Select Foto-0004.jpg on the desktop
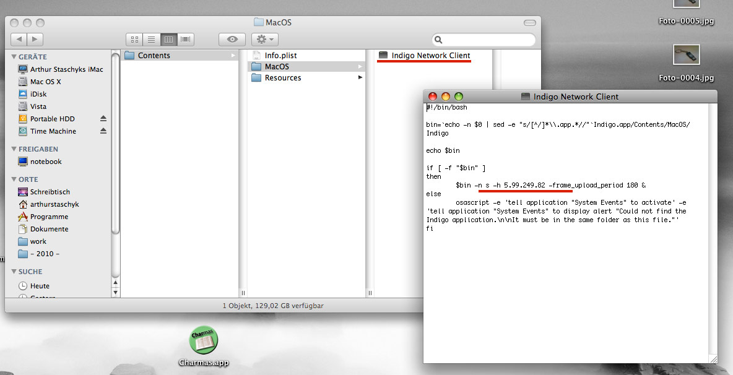The width and height of the screenshot is (733, 375). [686, 63]
